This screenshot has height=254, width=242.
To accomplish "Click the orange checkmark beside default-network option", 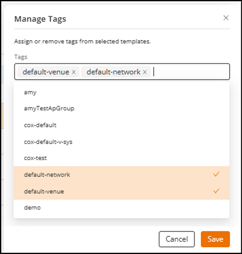I will point(216,175).
